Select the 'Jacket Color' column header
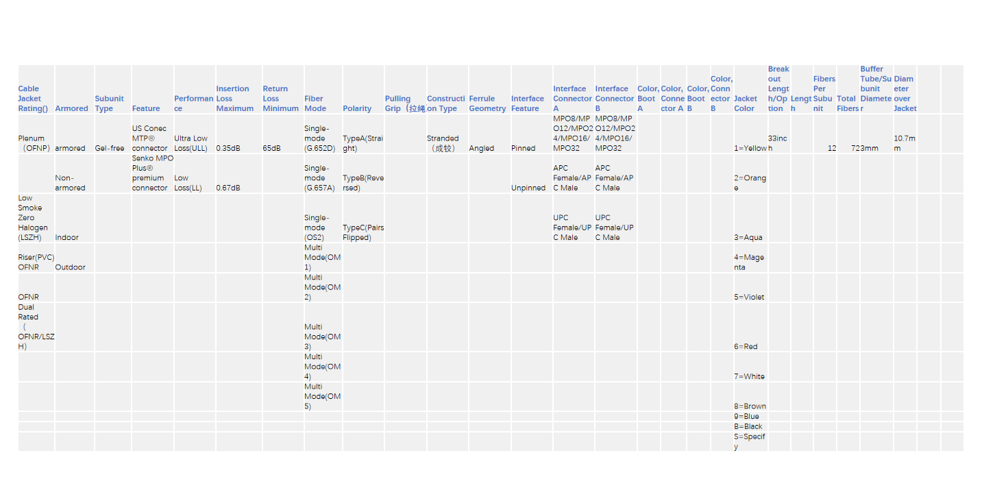 click(750, 89)
